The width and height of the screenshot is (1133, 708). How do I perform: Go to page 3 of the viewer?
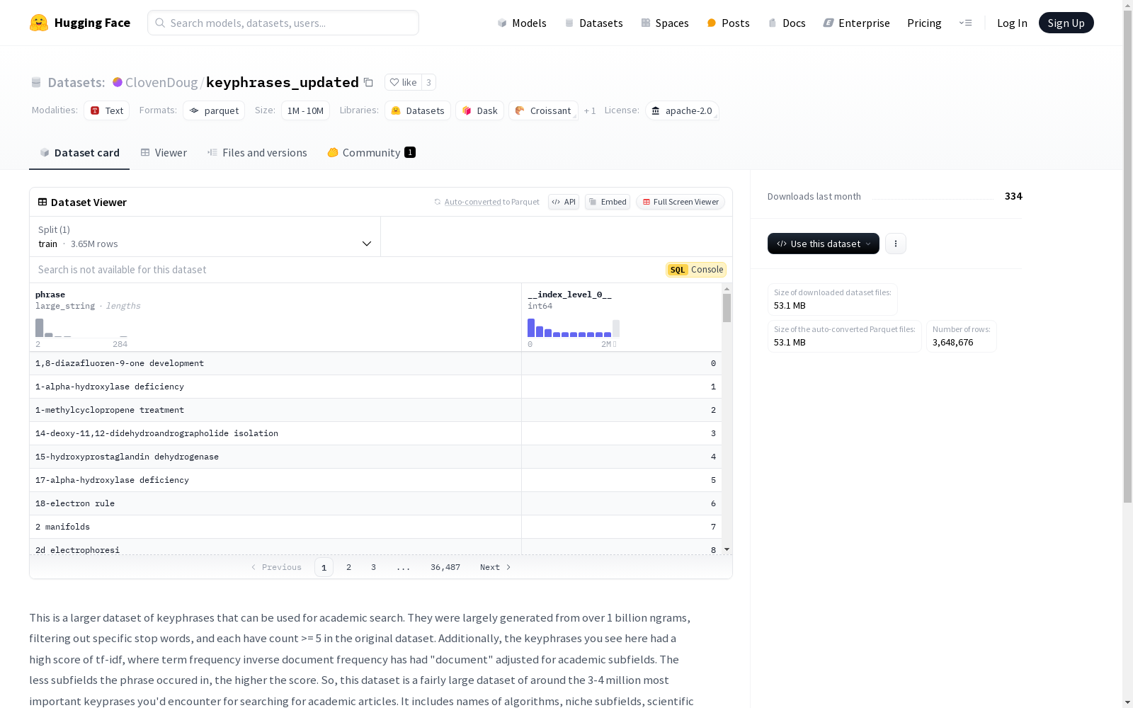[373, 567]
